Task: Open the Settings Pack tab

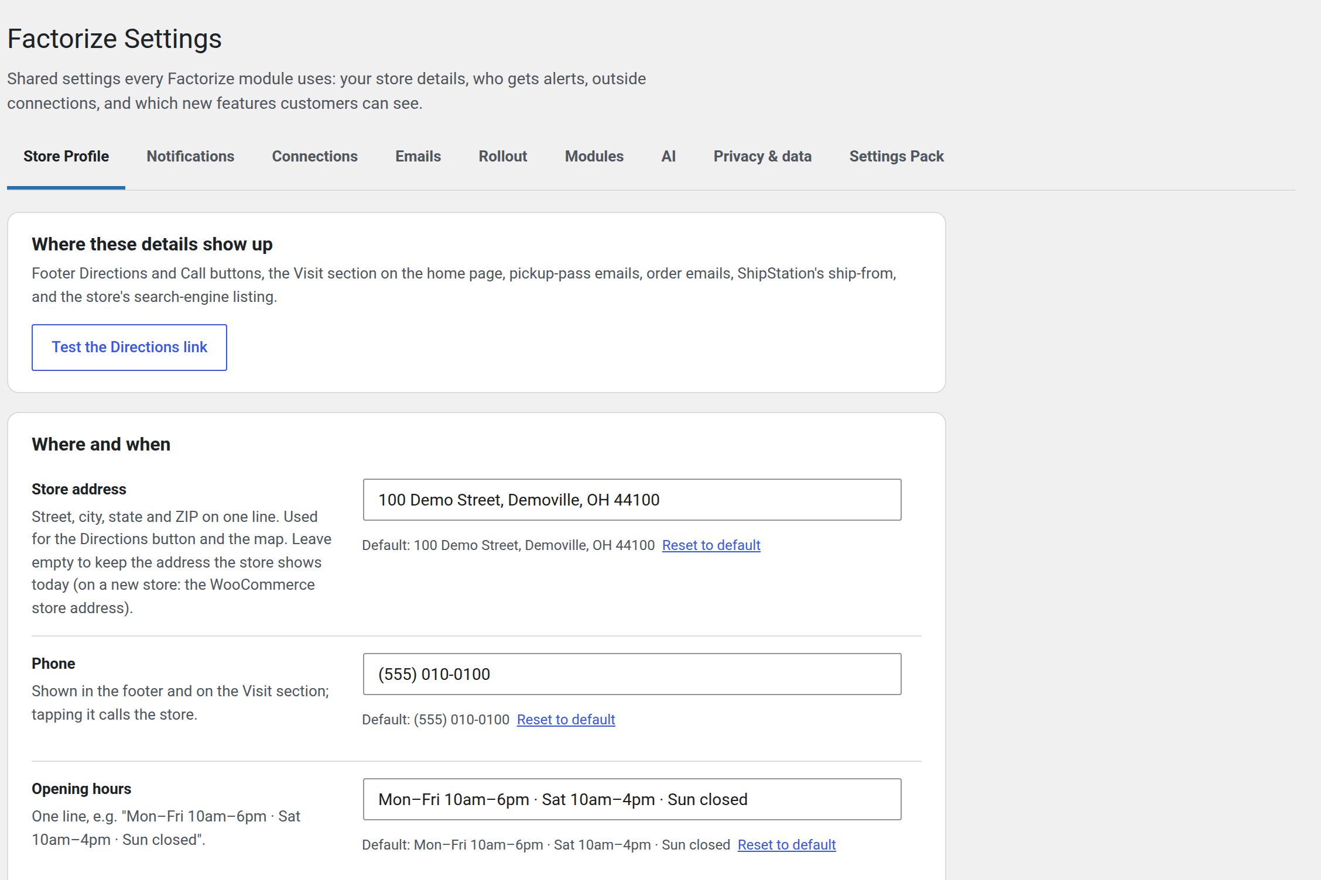Action: coord(896,157)
